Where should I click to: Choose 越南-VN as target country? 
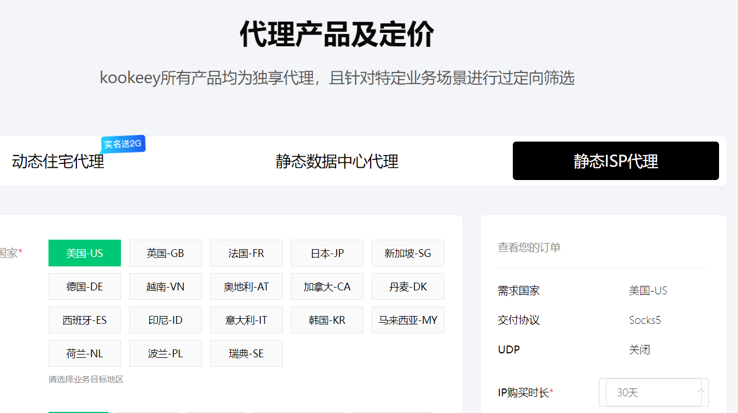click(x=165, y=286)
